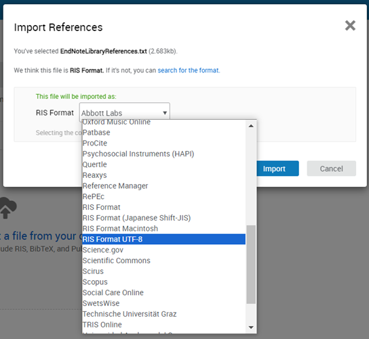Click the cloud upload icon behind dialog
The width and height of the screenshot is (369, 339).
[8, 208]
